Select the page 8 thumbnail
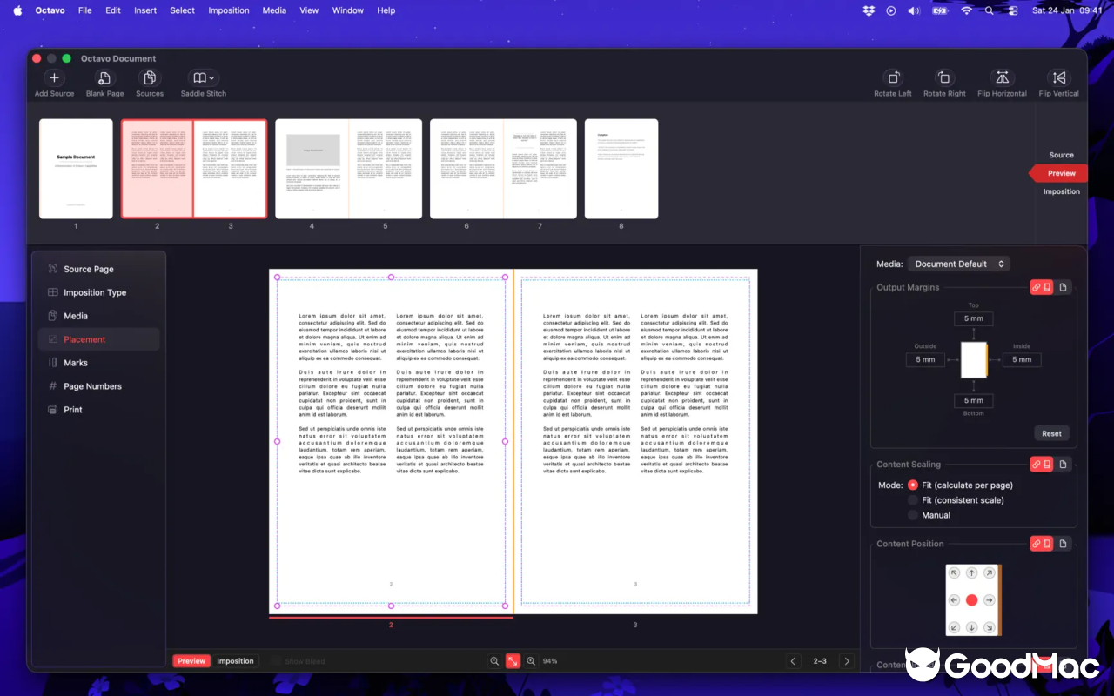Image resolution: width=1114 pixels, height=696 pixels. tap(621, 169)
